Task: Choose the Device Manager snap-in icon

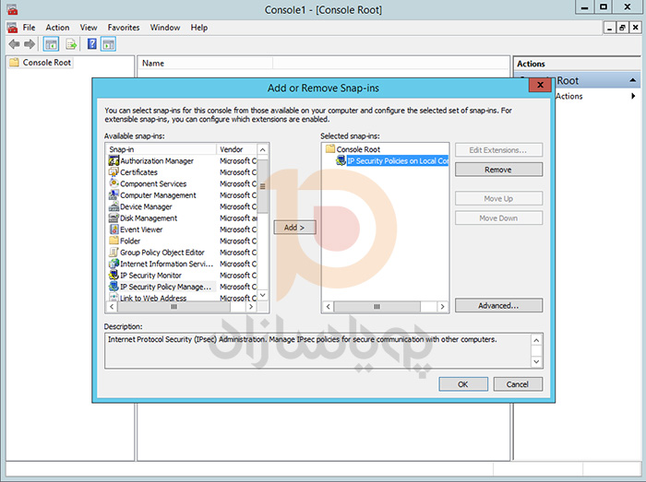Action: tap(114, 206)
